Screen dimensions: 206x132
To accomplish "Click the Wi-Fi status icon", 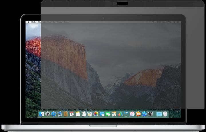I will 153,22.
